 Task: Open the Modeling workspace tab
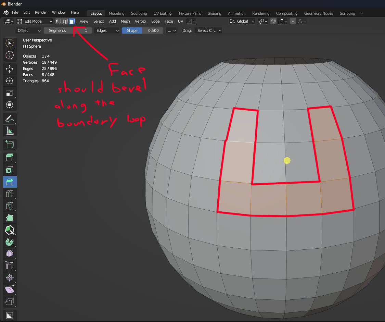click(x=117, y=13)
